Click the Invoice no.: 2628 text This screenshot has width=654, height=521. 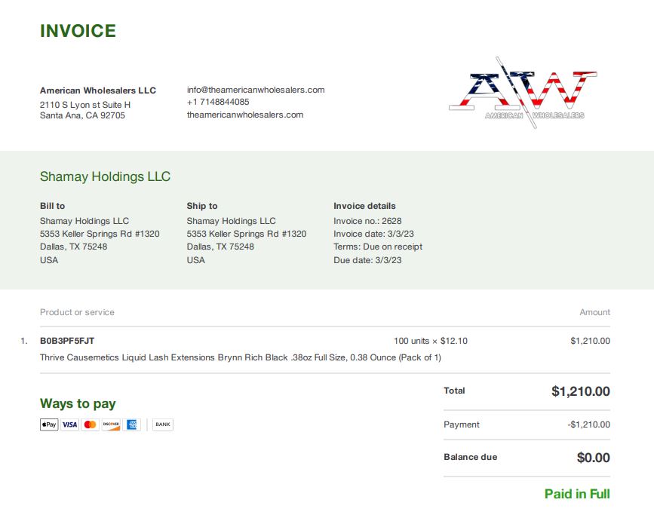(367, 221)
